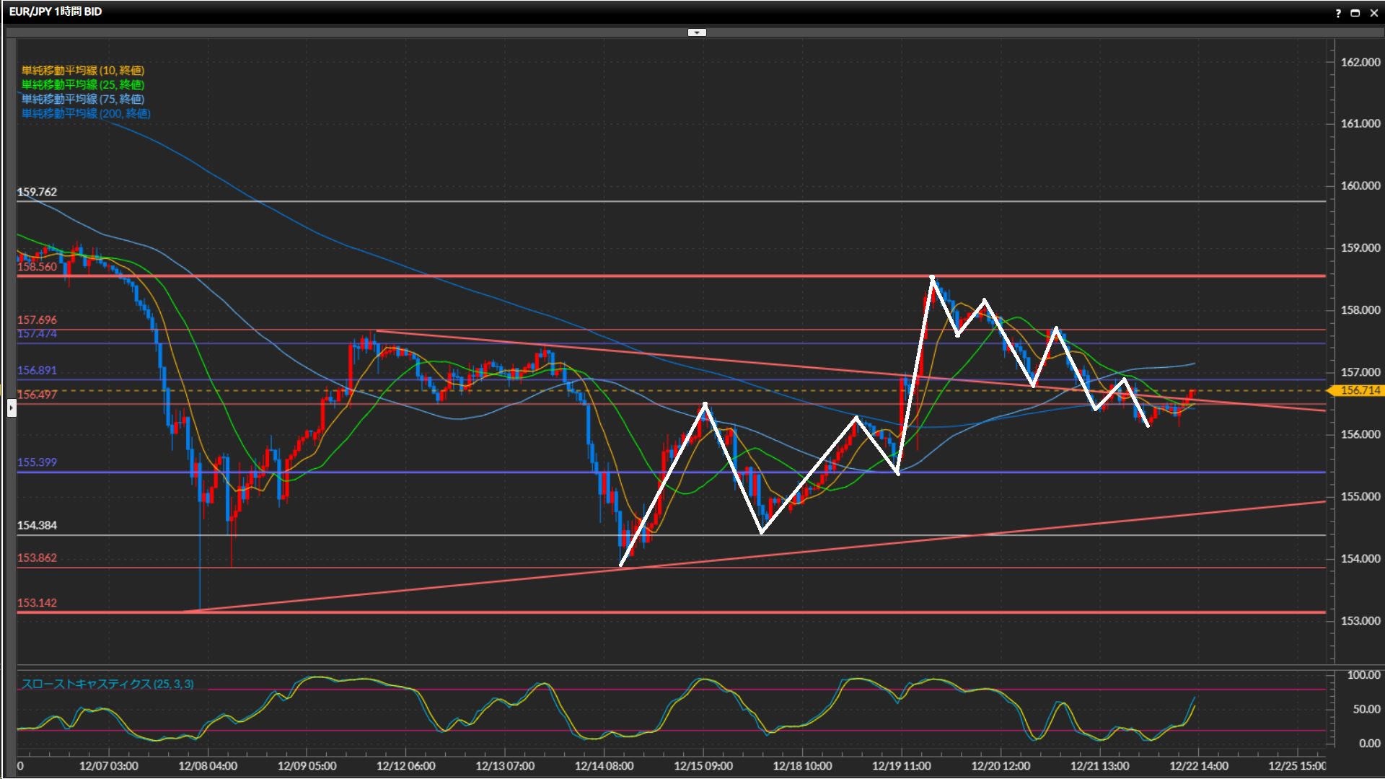
Task: Maximize the EUR/JPY chart window
Action: [x=1355, y=13]
